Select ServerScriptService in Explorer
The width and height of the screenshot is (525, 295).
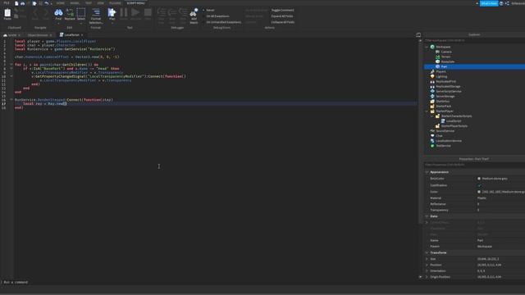click(449, 91)
